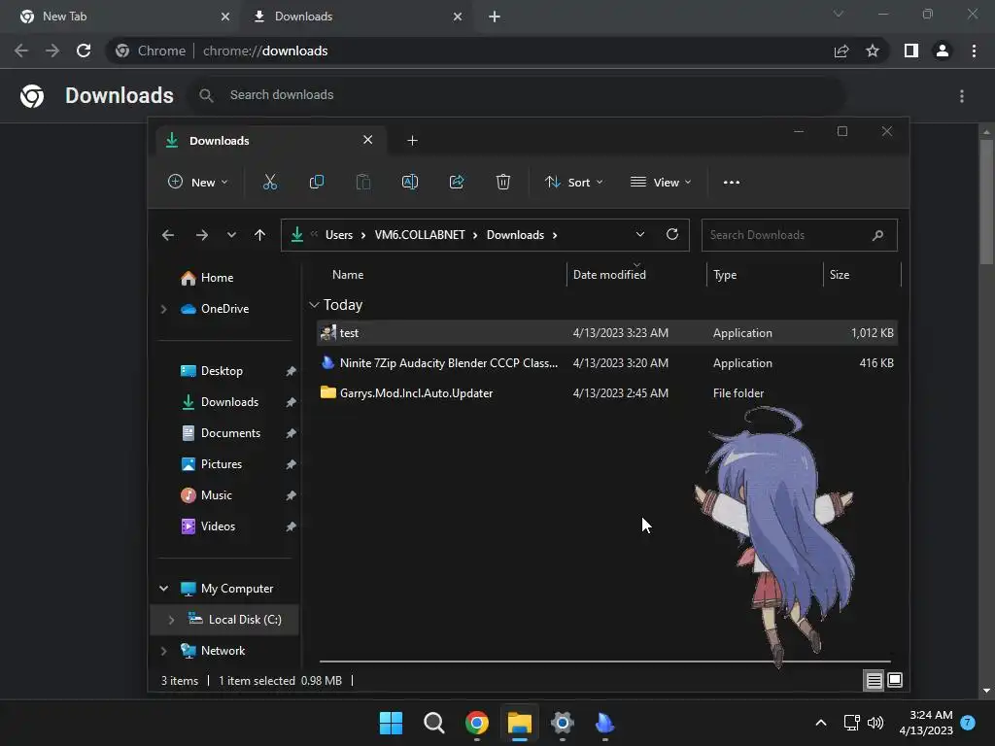Open Chrome profile avatar icon
This screenshot has height=746, width=995.
pyautogui.click(x=943, y=51)
